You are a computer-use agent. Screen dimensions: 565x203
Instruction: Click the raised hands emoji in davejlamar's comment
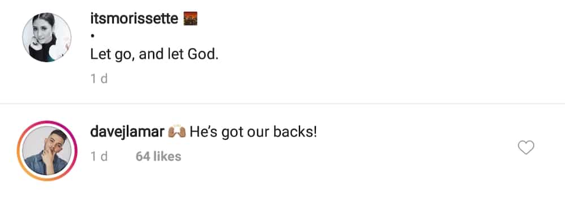[177, 132]
